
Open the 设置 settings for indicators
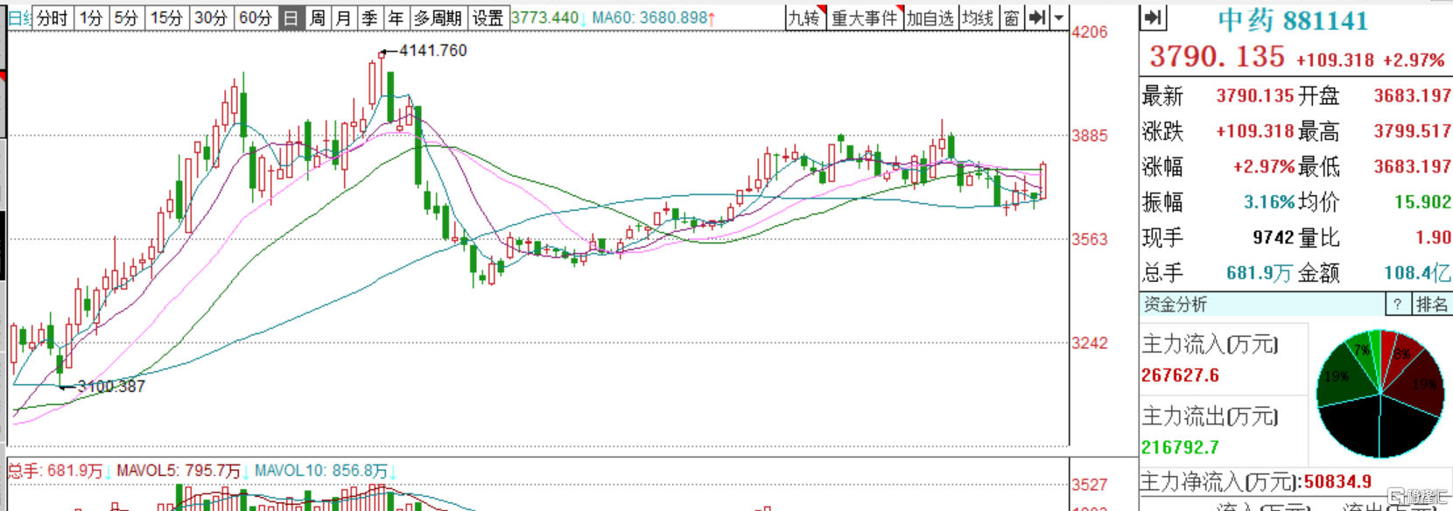point(488,18)
